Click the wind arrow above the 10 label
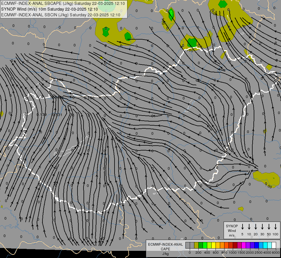Viewport: 281px width, 258px height. pos(249,227)
